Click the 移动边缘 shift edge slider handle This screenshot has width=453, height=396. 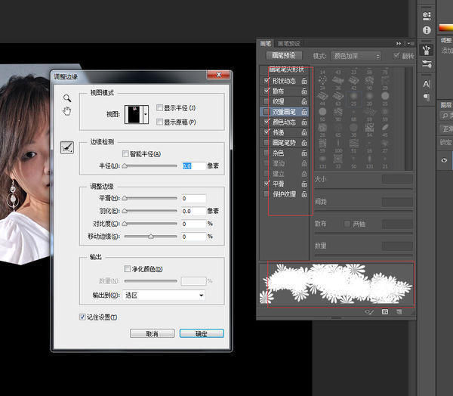coord(151,237)
